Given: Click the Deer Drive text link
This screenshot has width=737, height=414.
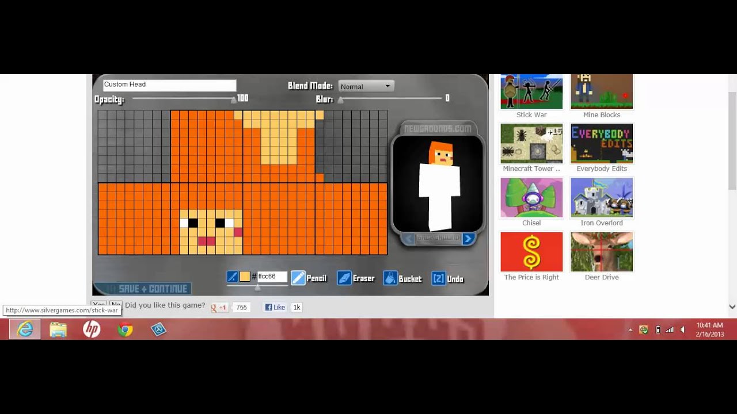Looking at the screenshot, I should [602, 277].
